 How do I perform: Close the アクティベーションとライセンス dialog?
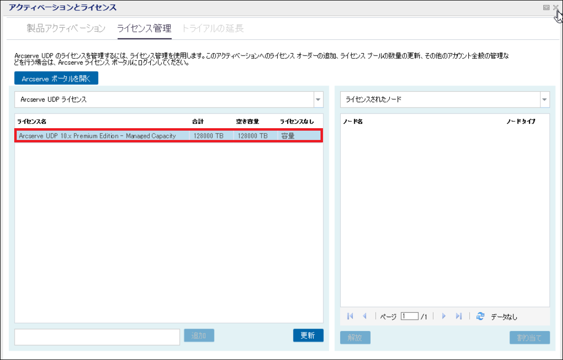tap(556, 7)
